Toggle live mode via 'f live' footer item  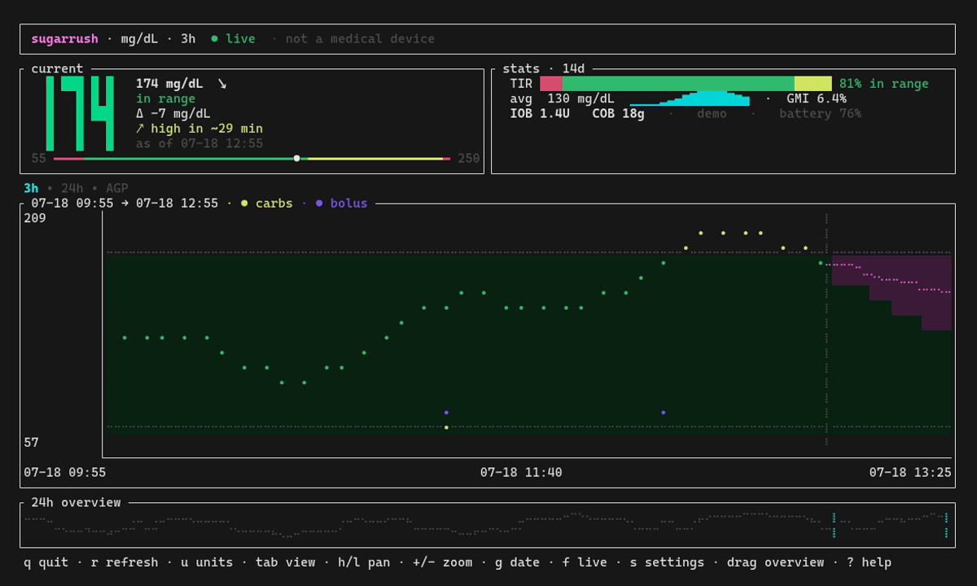tap(585, 562)
